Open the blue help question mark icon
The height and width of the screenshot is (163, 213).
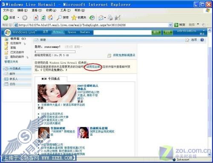click(x=202, y=40)
